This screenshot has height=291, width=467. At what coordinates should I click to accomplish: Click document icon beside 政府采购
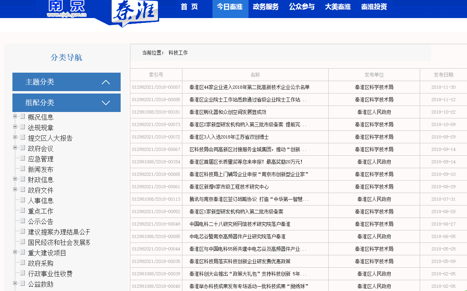coord(22,263)
